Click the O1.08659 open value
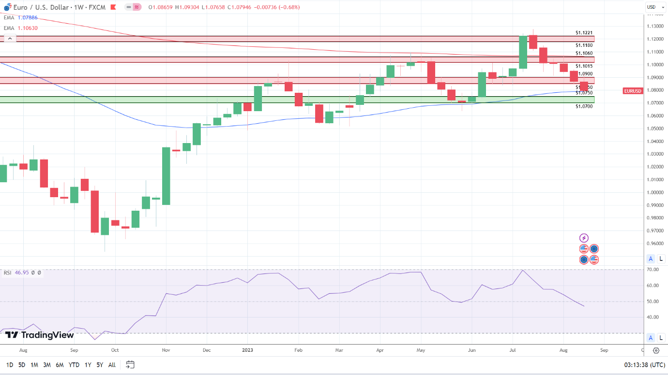Image resolution: width=668 pixels, height=375 pixels. pos(160,7)
